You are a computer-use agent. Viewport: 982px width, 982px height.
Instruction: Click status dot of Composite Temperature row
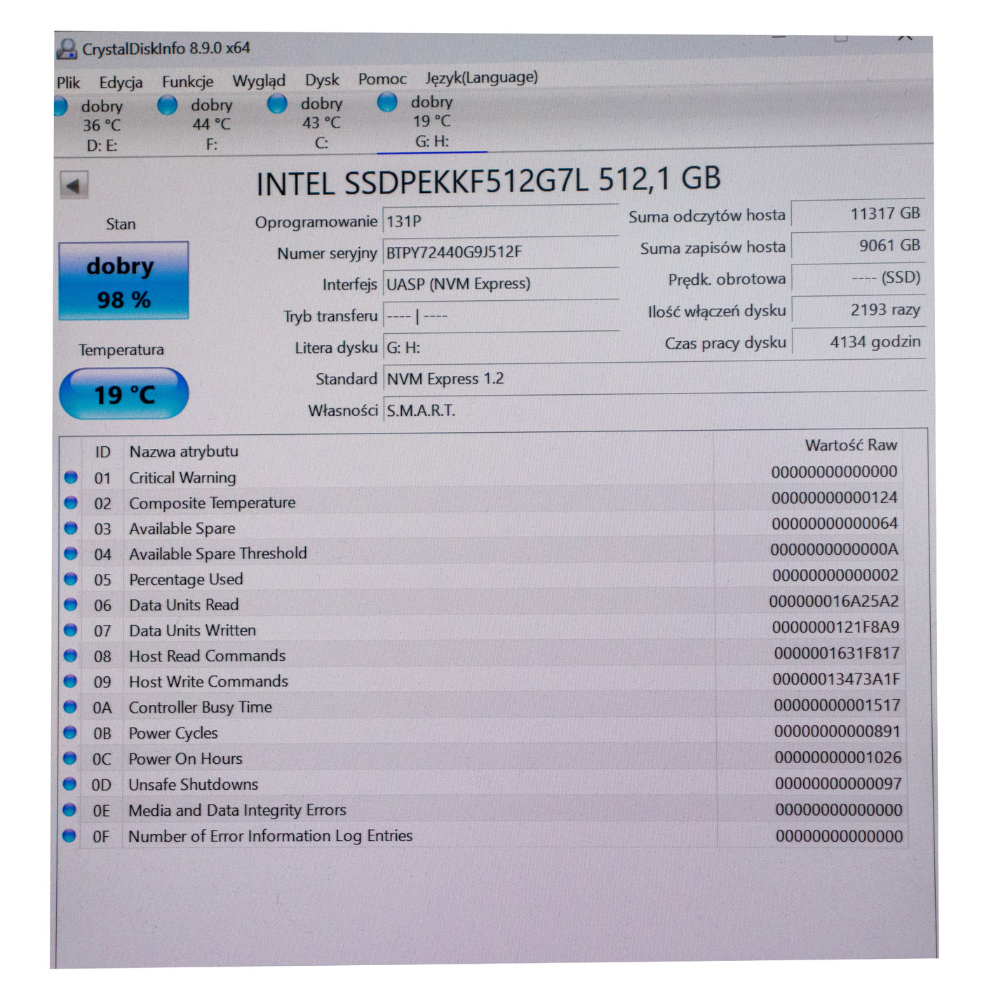pyautogui.click(x=71, y=502)
